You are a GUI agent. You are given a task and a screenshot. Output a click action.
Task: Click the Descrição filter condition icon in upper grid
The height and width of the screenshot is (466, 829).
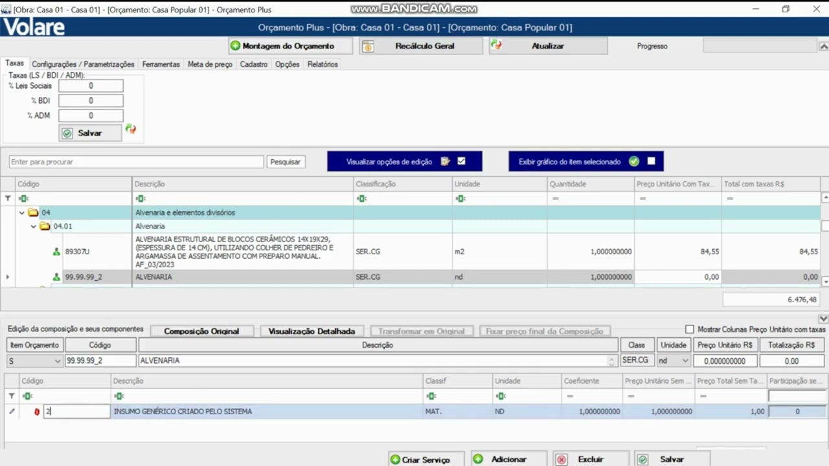(141, 199)
